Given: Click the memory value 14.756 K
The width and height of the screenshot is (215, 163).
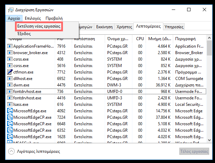Looking at the screenshot, I should [163, 111].
